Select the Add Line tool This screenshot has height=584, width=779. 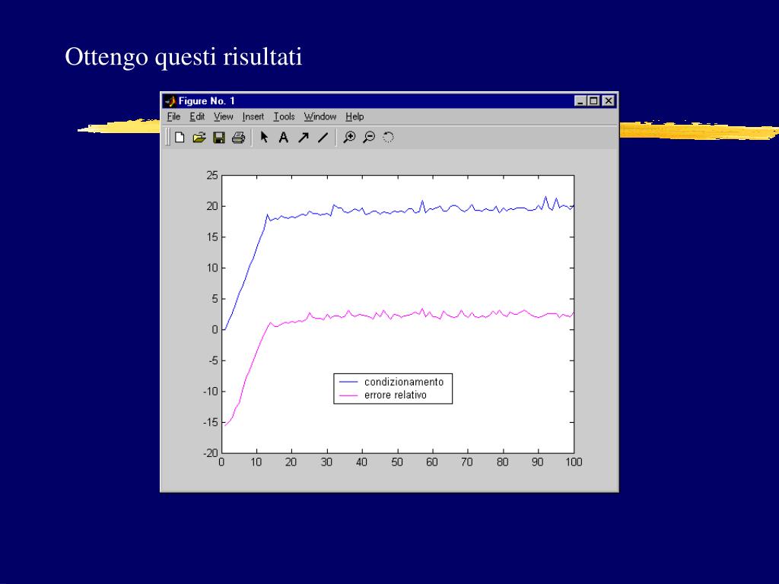(323, 138)
